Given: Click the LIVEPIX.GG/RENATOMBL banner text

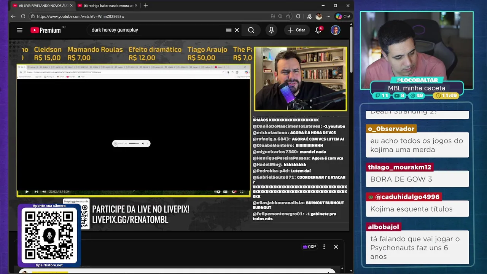Looking at the screenshot, I should point(130,220).
